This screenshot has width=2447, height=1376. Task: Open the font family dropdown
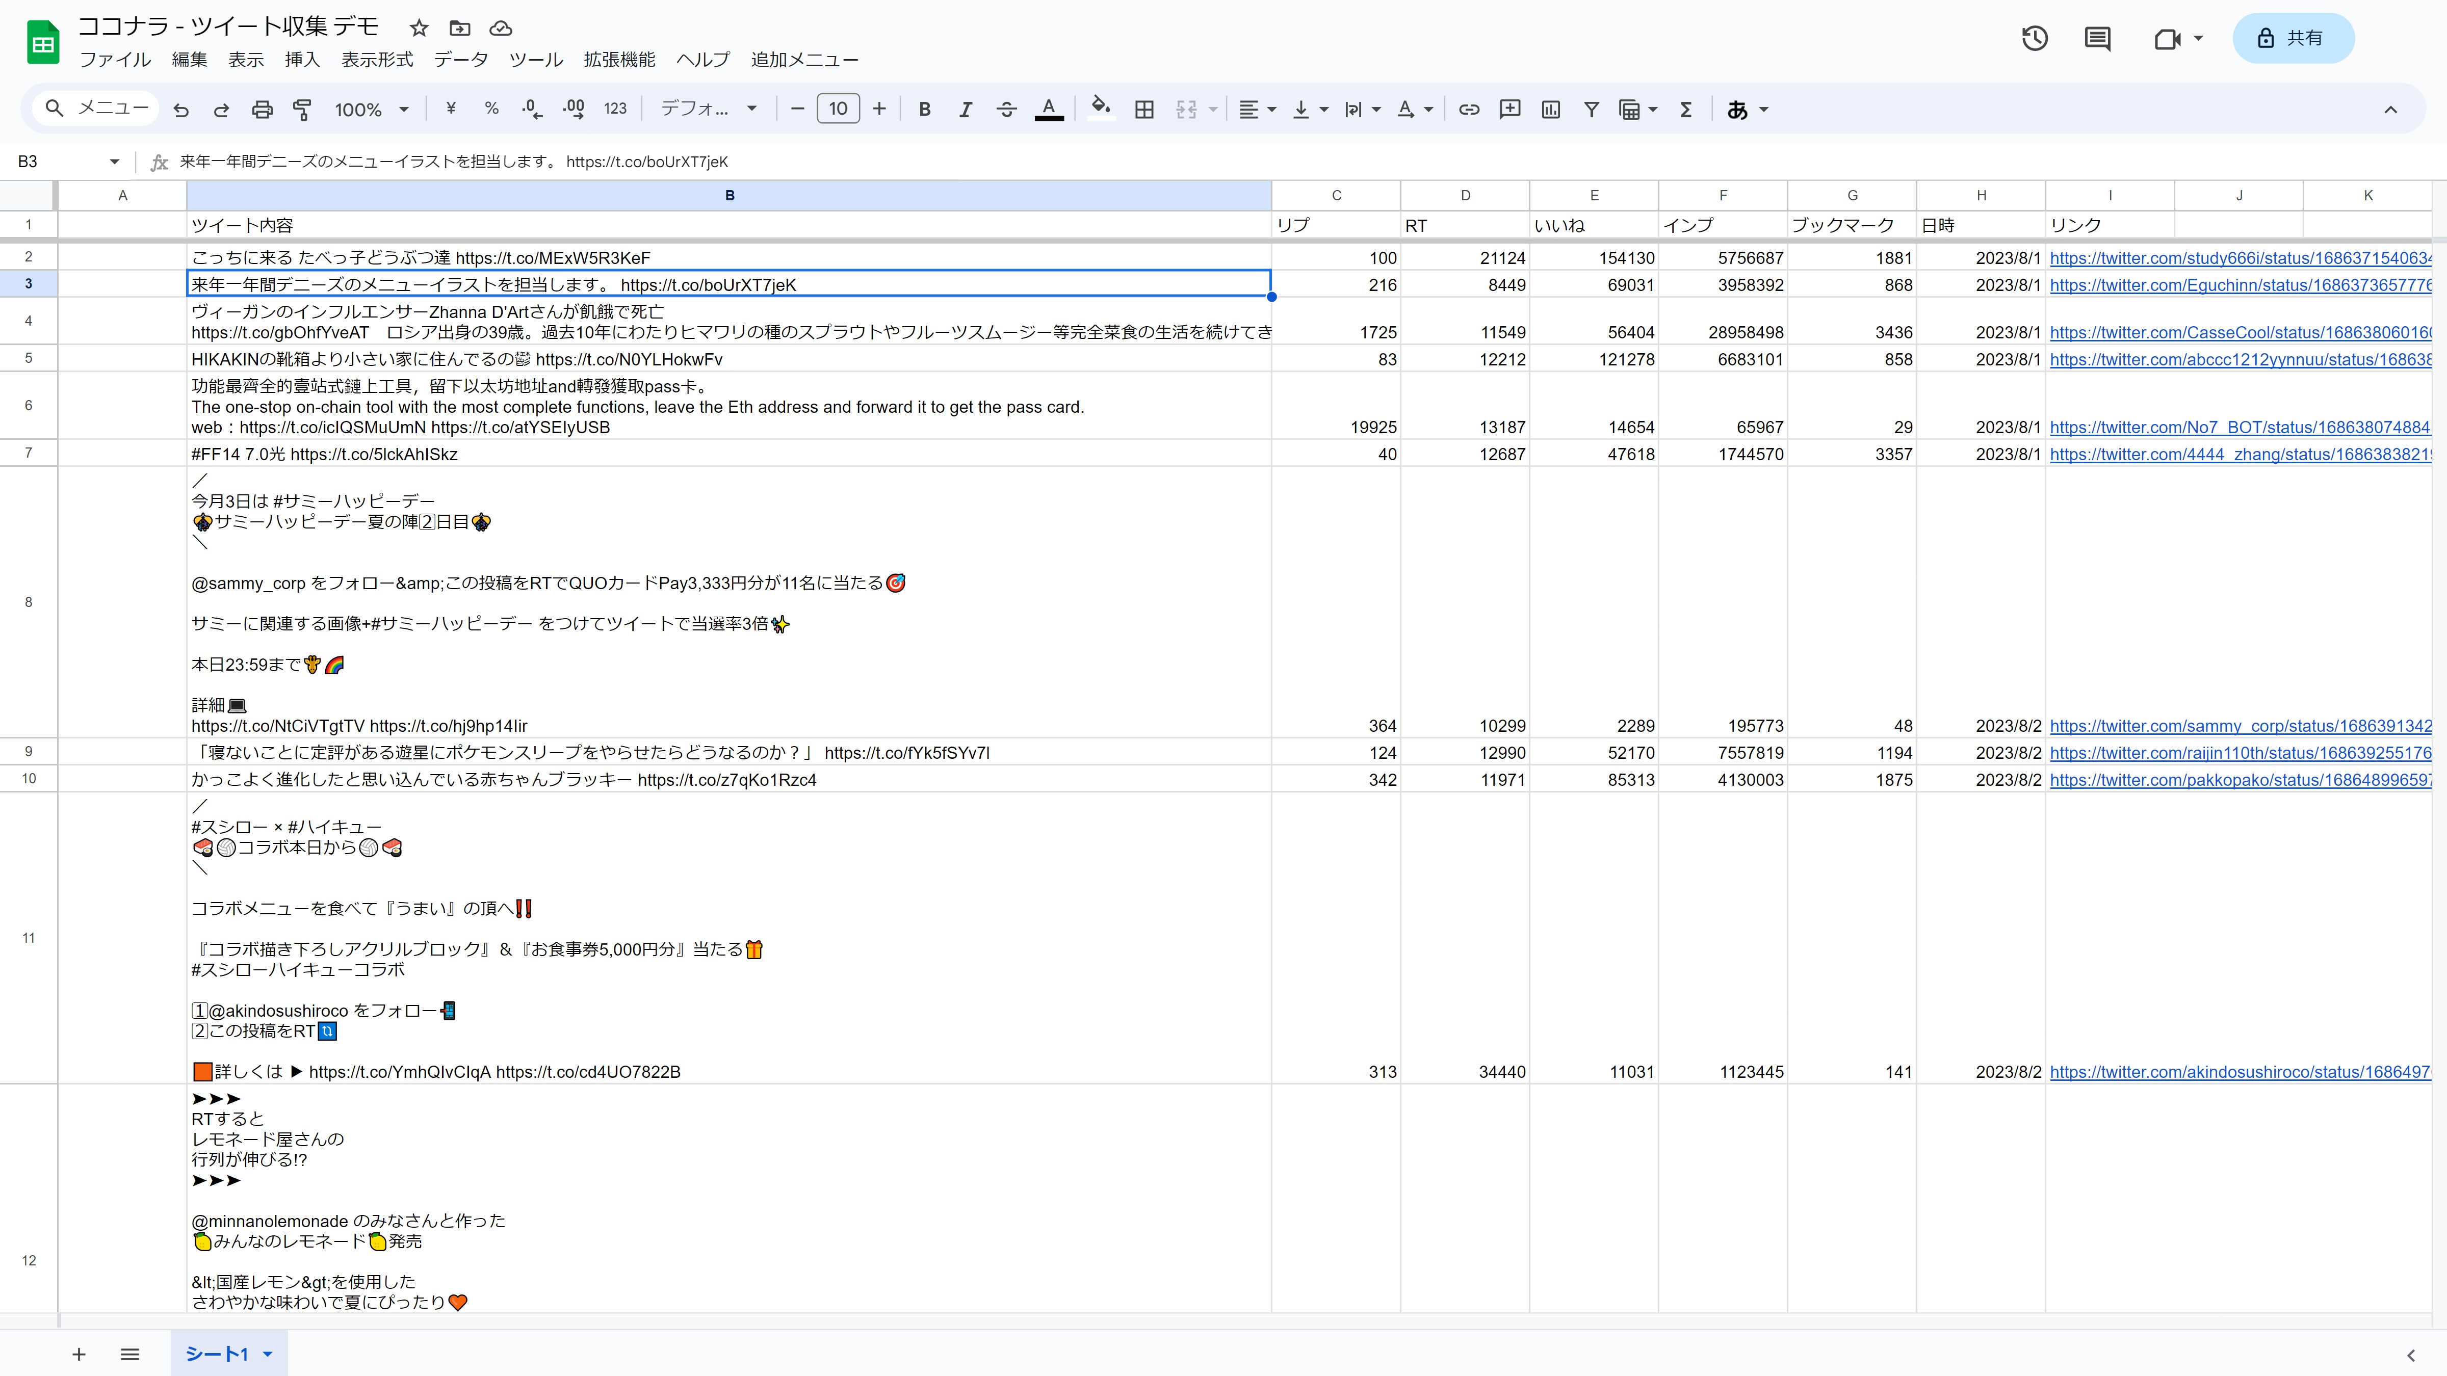[x=709, y=109]
